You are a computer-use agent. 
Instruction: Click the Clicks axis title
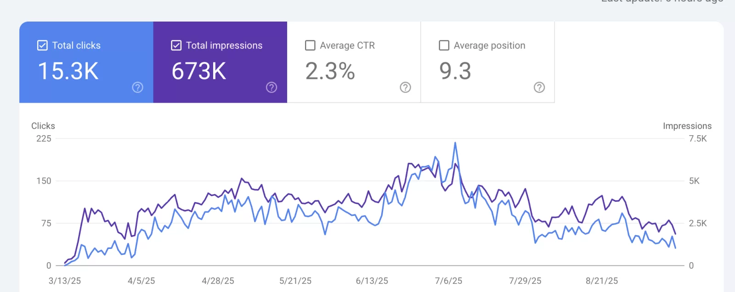point(43,126)
